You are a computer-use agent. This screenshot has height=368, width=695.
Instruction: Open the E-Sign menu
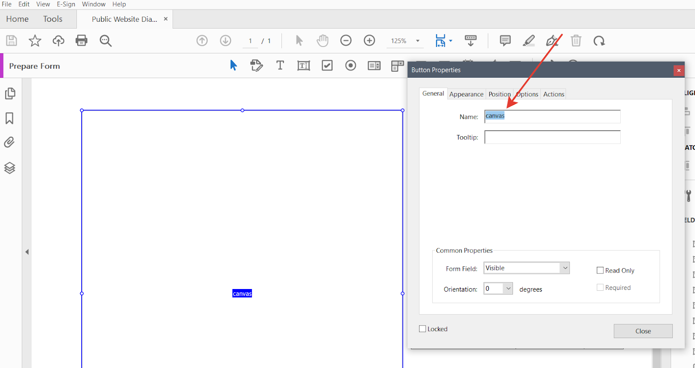pyautogui.click(x=66, y=4)
